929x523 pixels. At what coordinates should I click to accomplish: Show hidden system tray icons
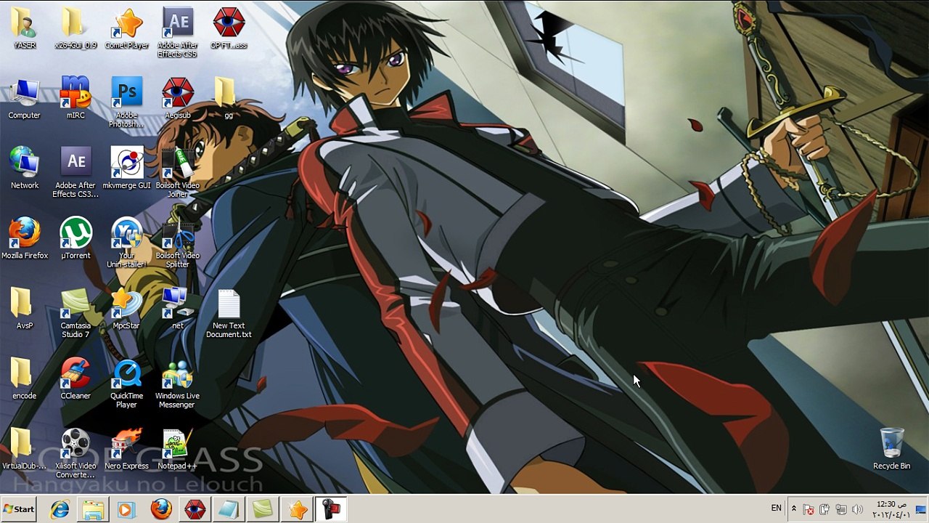pos(794,509)
